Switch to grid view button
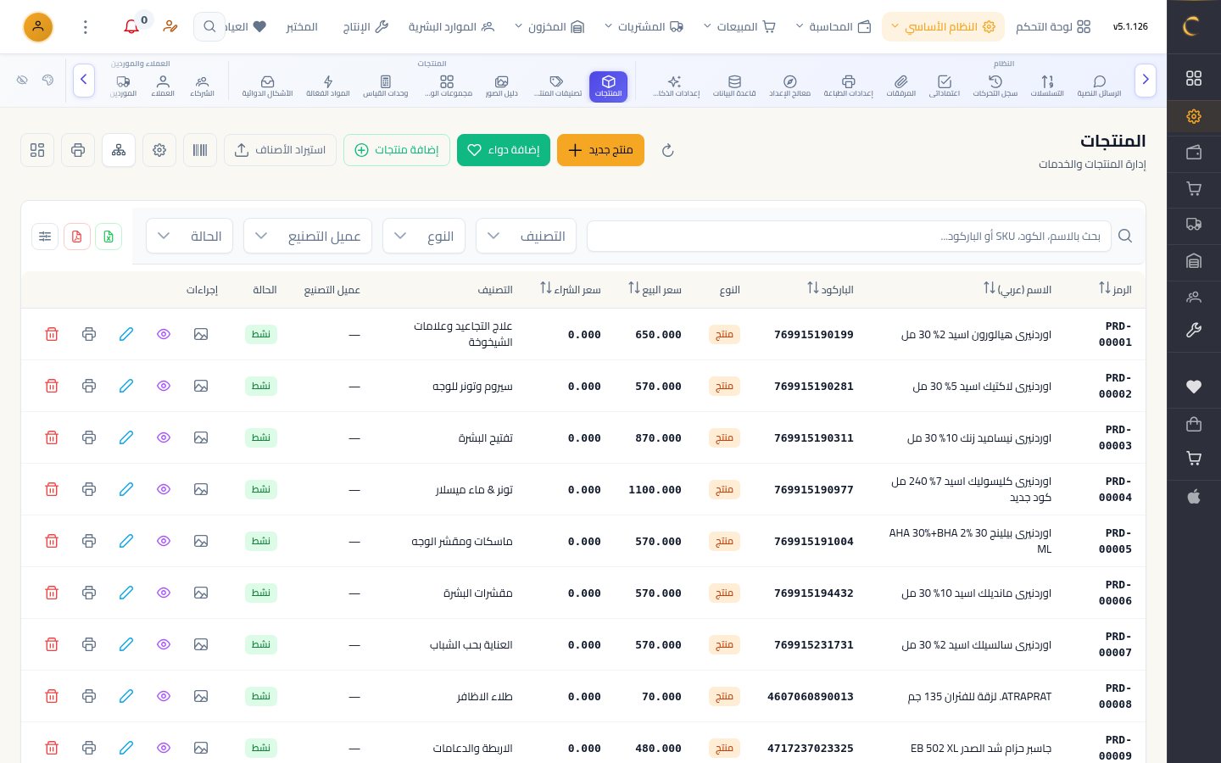The image size is (1221, 763). (37, 150)
